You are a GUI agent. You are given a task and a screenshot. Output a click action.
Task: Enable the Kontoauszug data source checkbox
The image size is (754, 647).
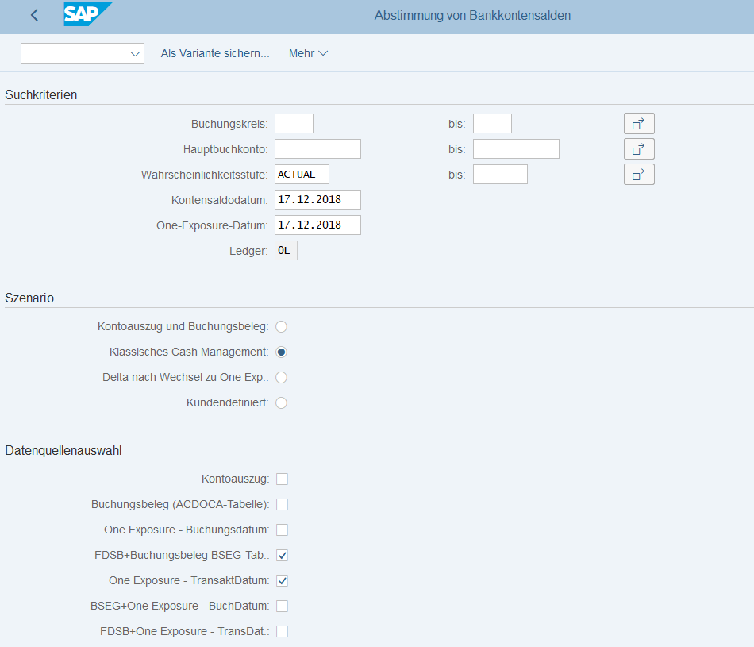[283, 479]
